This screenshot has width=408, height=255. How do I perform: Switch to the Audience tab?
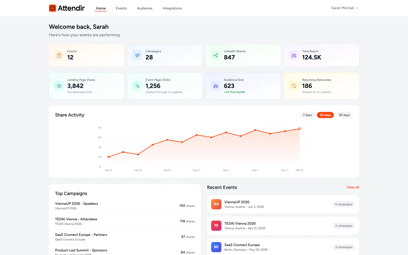point(145,8)
